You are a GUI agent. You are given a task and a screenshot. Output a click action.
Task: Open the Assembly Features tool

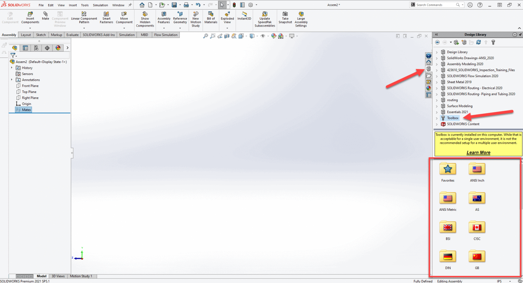click(164, 18)
